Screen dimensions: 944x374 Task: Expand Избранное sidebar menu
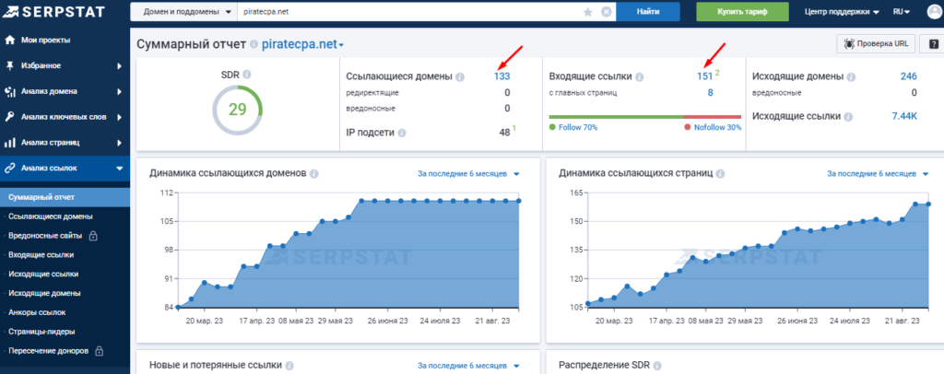(x=65, y=65)
